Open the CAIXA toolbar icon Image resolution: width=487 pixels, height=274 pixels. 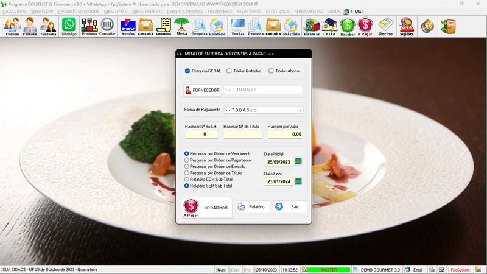[329, 26]
